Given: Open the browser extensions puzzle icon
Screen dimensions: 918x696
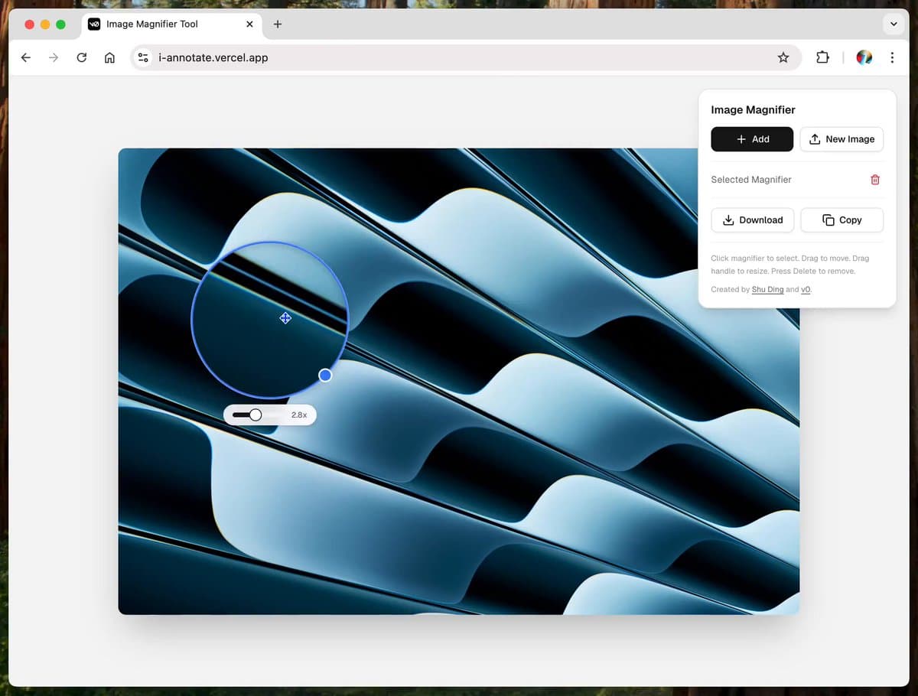Looking at the screenshot, I should tap(822, 57).
